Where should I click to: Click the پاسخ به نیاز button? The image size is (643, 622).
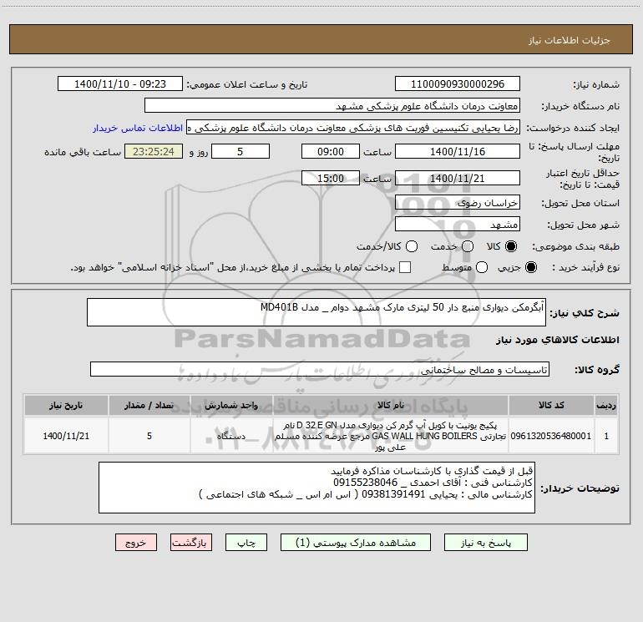485,543
